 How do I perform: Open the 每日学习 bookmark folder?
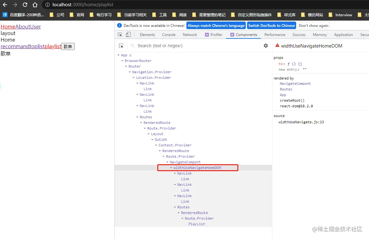click(101, 15)
